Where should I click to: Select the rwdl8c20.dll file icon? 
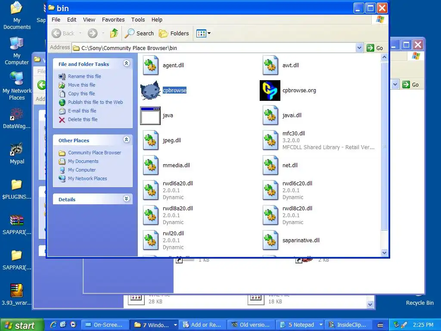click(x=270, y=215)
